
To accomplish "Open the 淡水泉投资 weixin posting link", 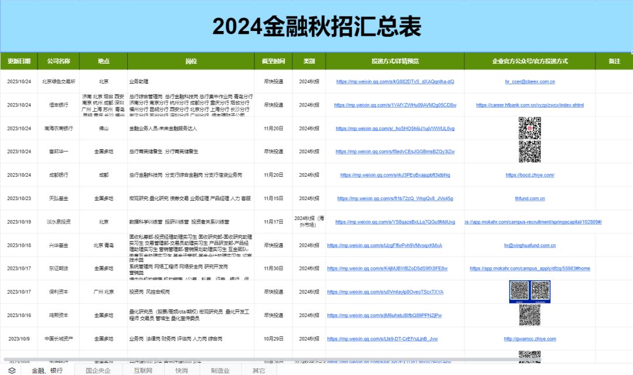I will pyautogui.click(x=395, y=222).
